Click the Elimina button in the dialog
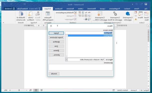The height and width of the screenshot is (93, 152). [56, 51]
